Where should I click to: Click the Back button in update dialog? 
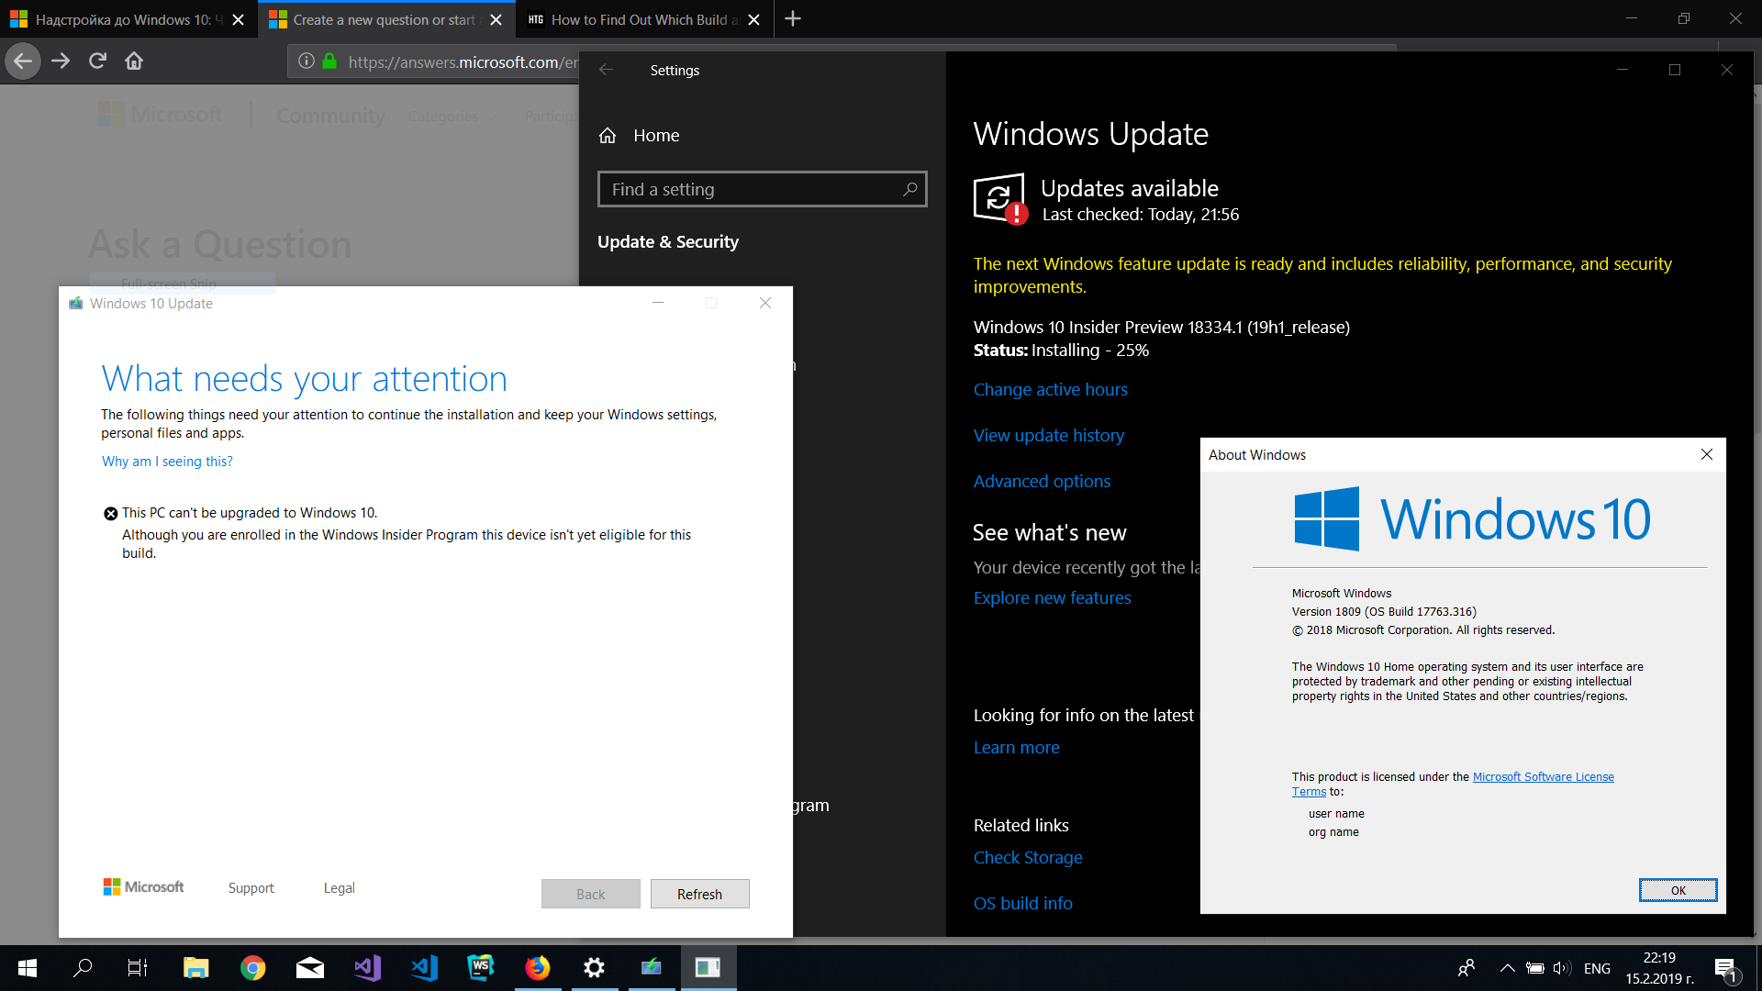tap(590, 894)
